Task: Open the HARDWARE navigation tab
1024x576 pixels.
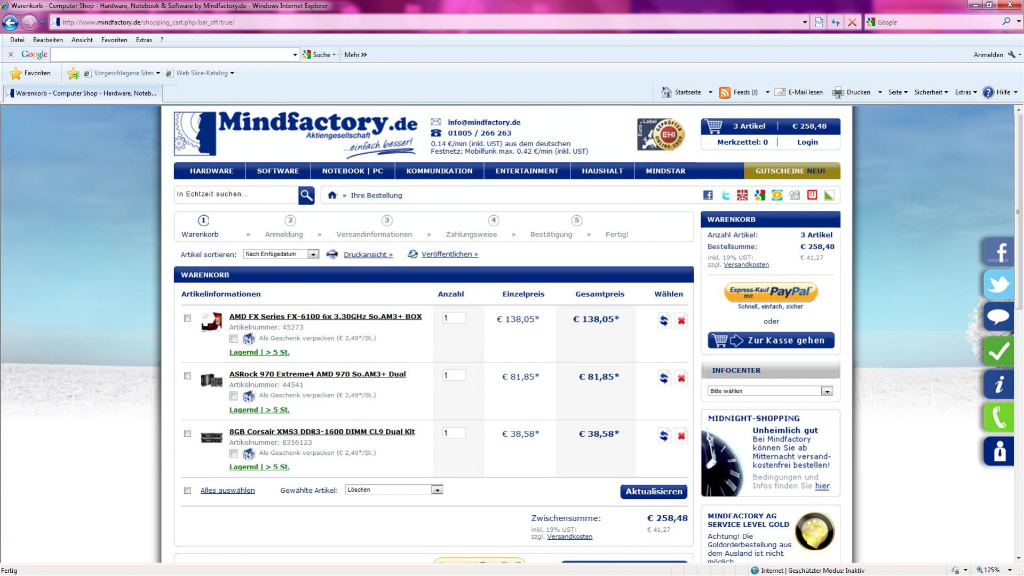Action: (211, 171)
